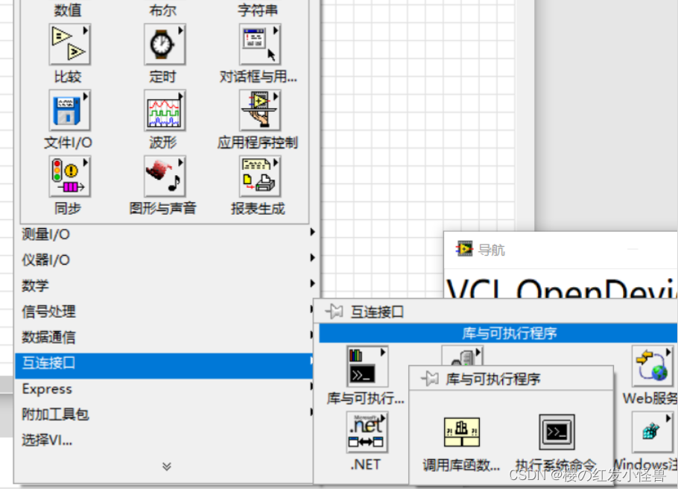Expand the palette with the double chevron
678x489 pixels.
166,466
